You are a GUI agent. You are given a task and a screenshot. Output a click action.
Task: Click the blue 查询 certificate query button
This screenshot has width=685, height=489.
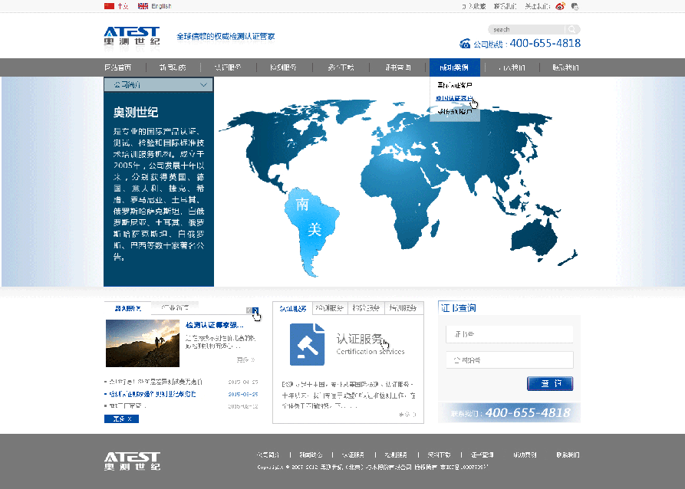549,384
